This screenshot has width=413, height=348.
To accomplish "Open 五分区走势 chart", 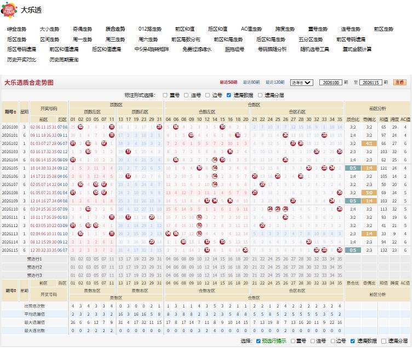I will (x=311, y=39).
